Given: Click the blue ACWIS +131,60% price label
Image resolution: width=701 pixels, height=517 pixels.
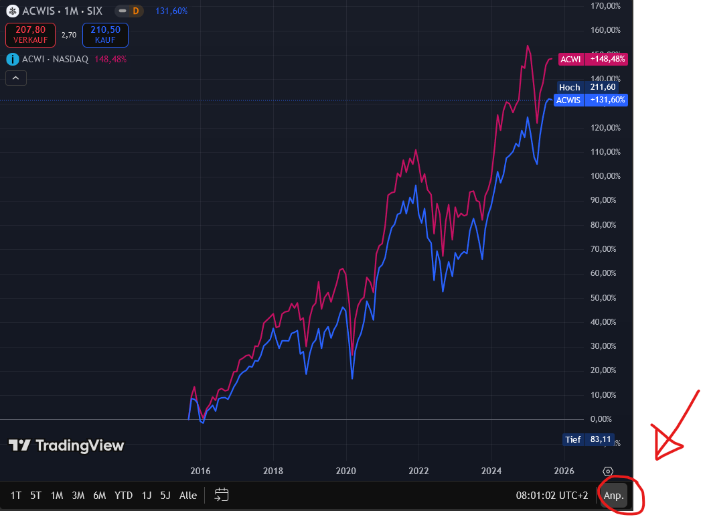Looking at the screenshot, I should [591, 100].
